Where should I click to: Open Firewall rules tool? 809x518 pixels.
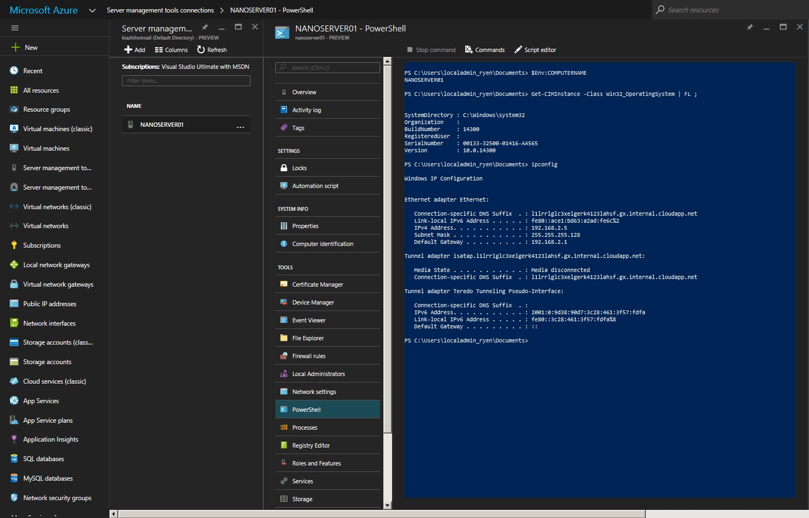(328, 356)
